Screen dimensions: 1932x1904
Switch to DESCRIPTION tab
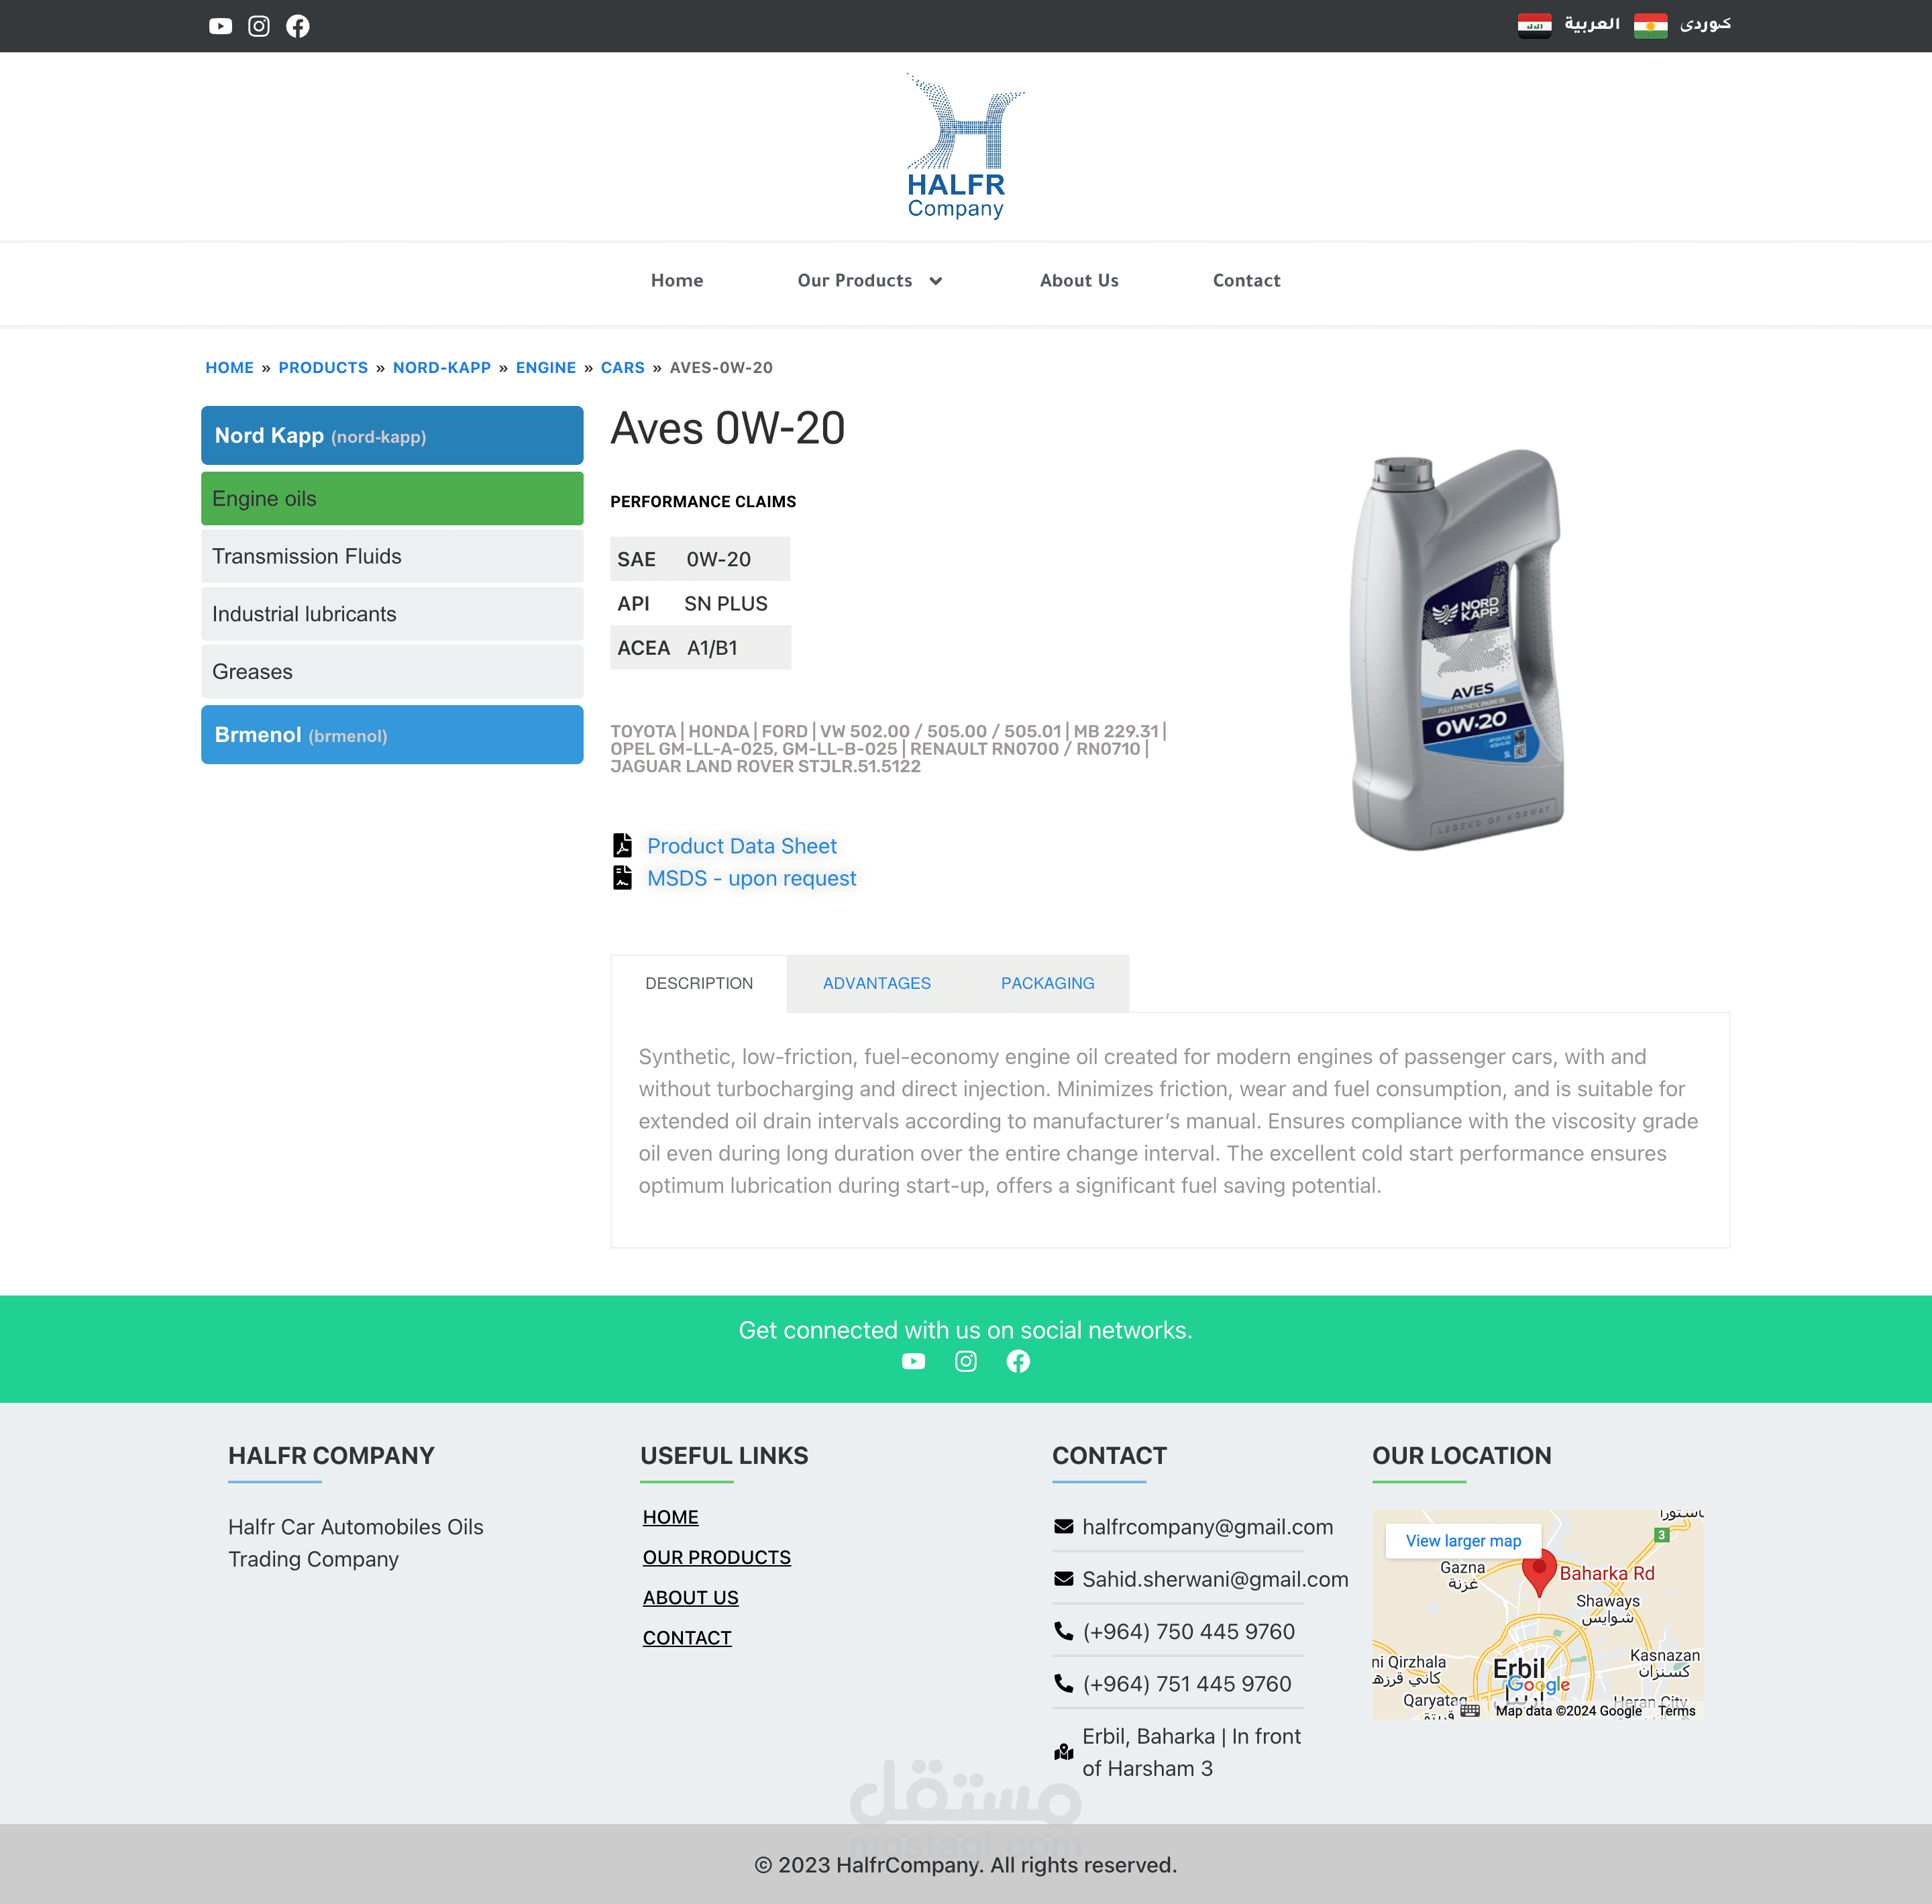699,983
